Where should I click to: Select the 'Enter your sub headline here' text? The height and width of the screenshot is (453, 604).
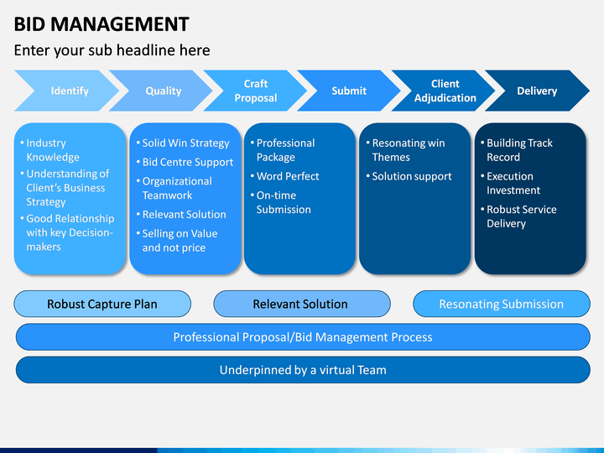click(112, 50)
